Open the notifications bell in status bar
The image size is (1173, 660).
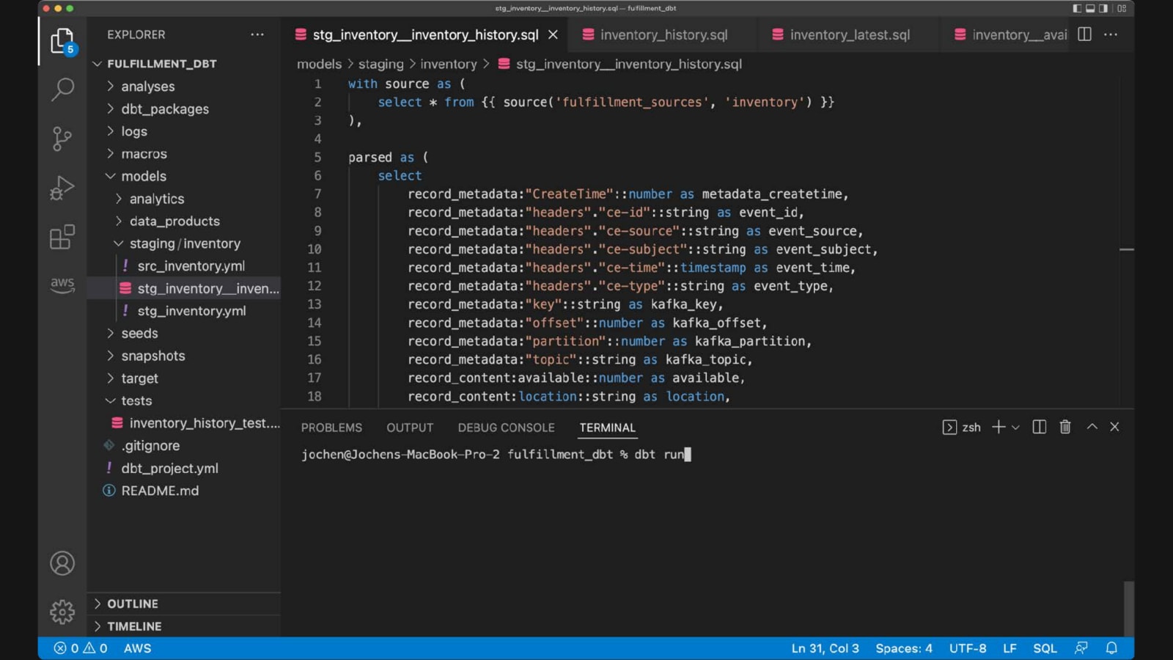pyautogui.click(x=1111, y=648)
